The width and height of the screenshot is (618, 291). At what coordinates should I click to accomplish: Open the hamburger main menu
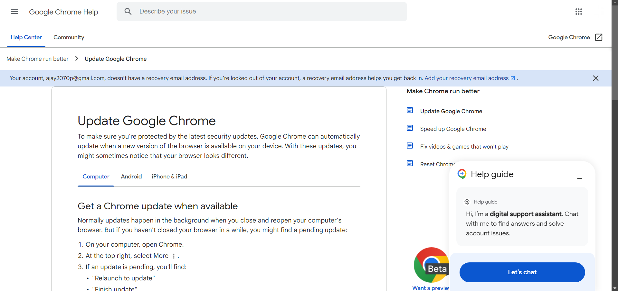(x=14, y=12)
